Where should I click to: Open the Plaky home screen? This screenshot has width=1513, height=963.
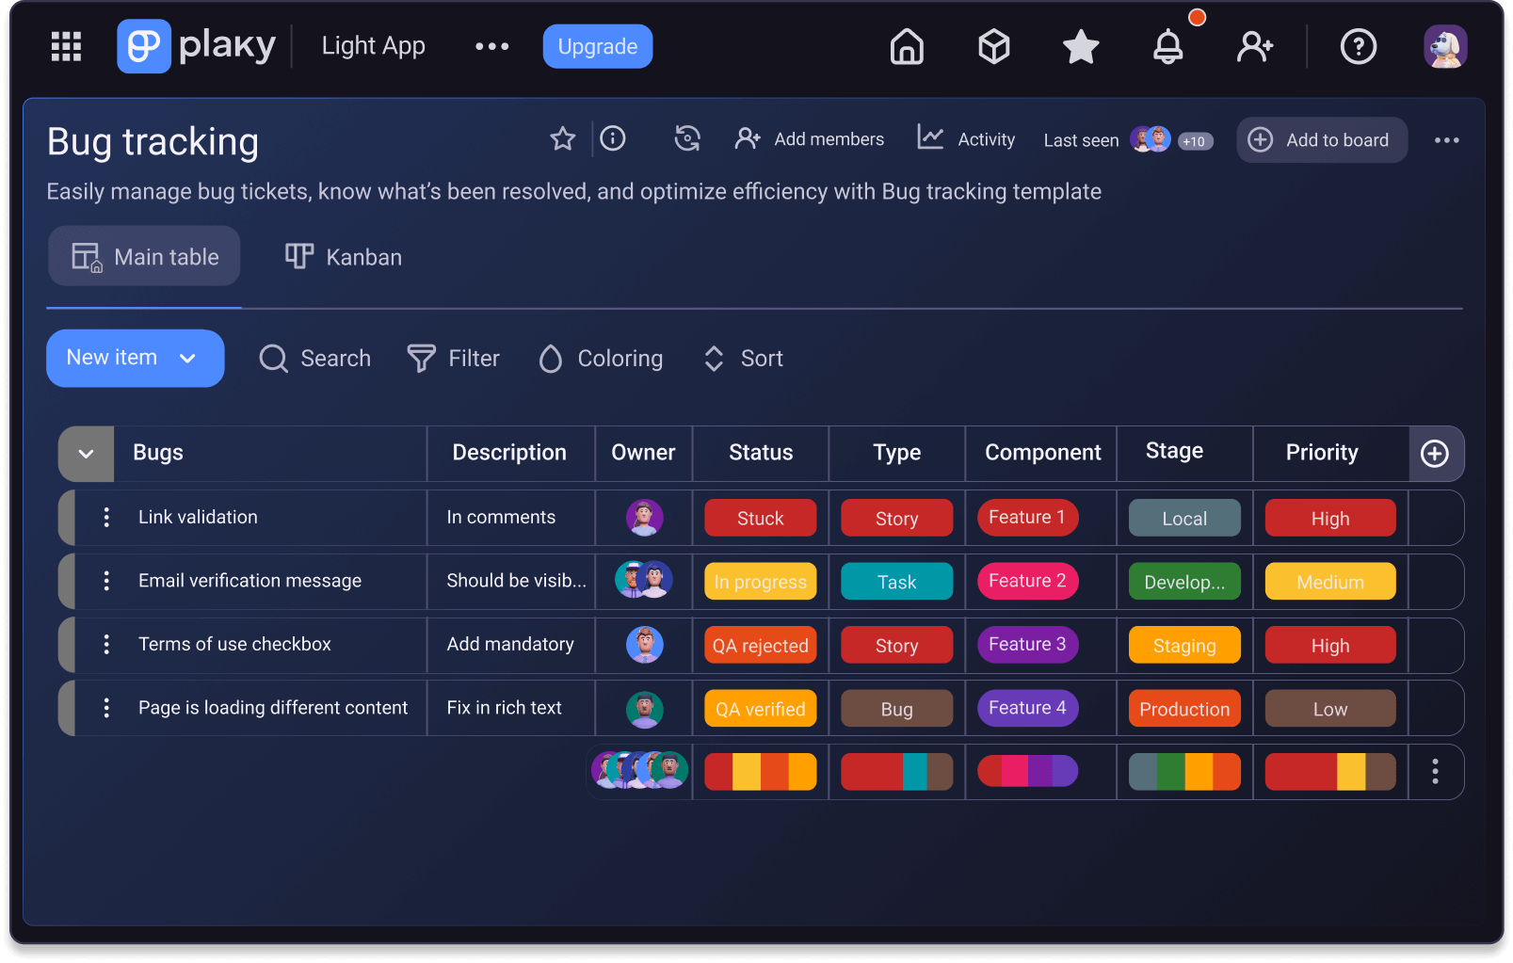coord(906,46)
